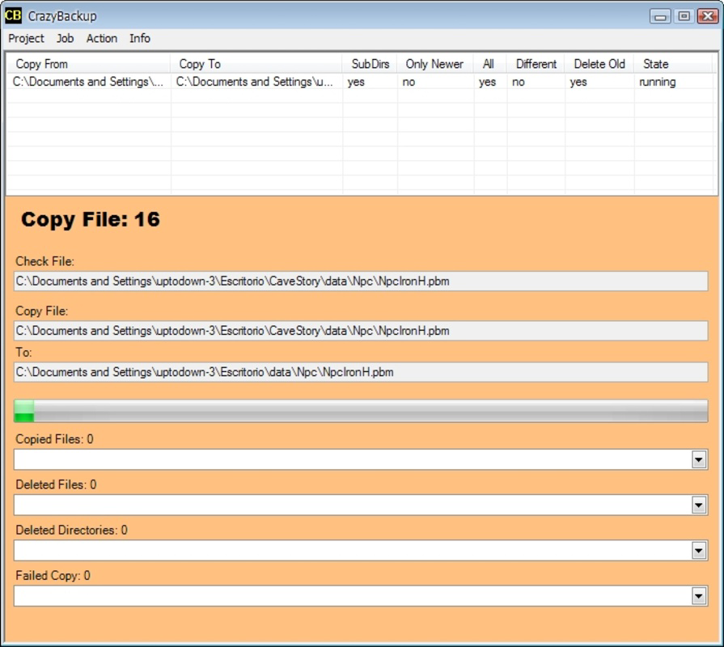Viewport: 724px width, 647px height.
Task: Click the All column header
Action: point(489,64)
